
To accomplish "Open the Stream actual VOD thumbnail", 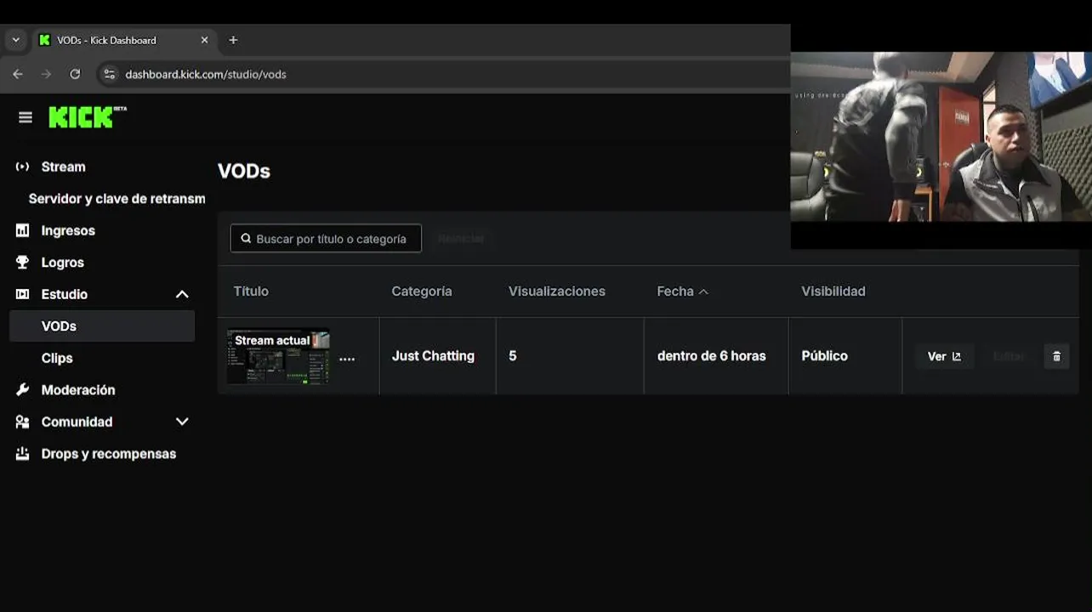I will point(278,356).
